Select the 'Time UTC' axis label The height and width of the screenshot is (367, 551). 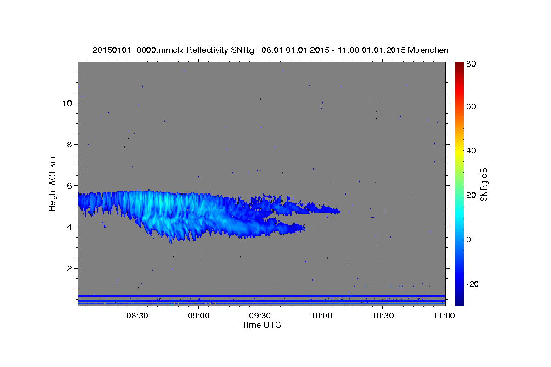tap(261, 325)
